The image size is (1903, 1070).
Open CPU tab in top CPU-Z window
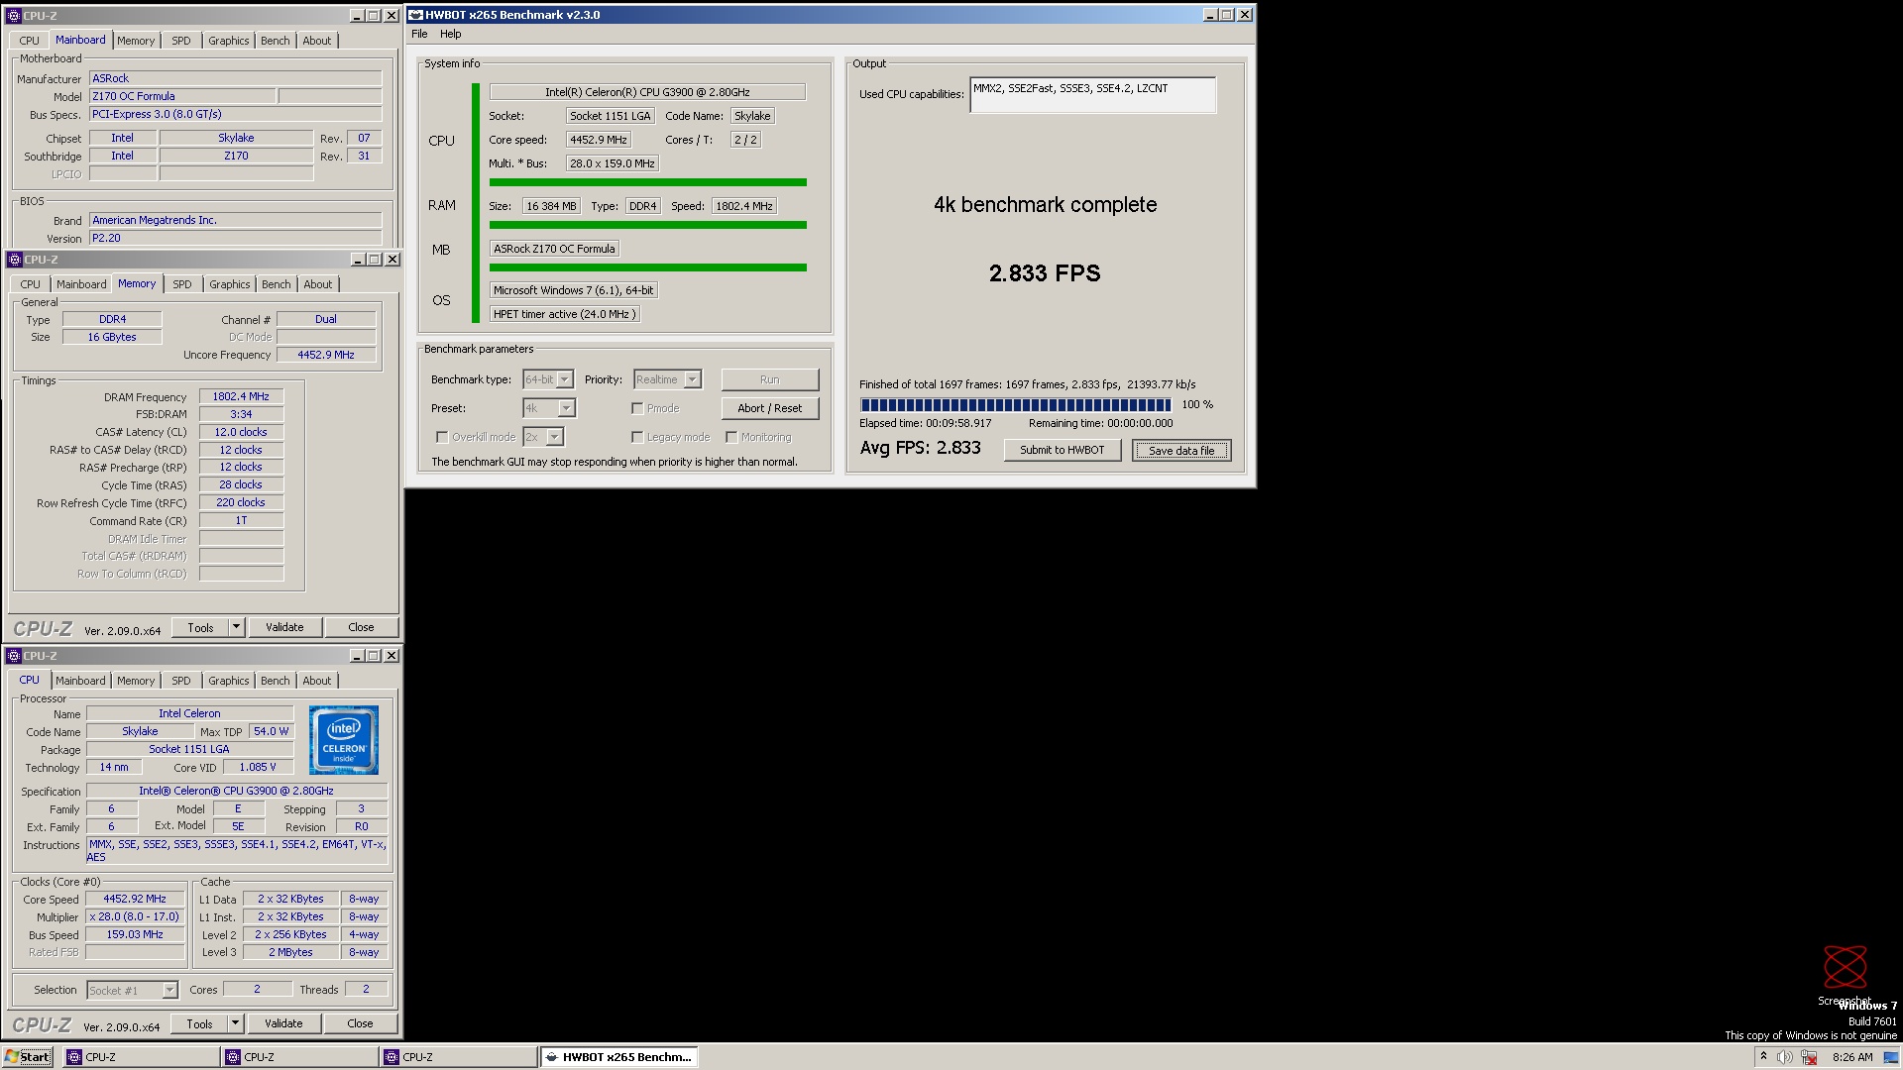coord(30,41)
